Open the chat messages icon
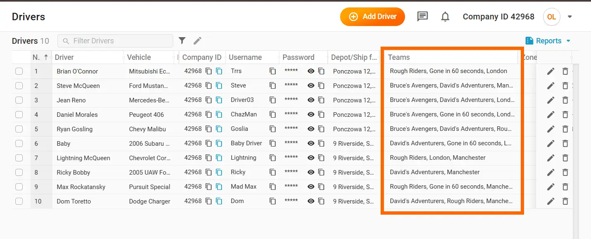Viewport: 591px width, 239px height. [422, 17]
